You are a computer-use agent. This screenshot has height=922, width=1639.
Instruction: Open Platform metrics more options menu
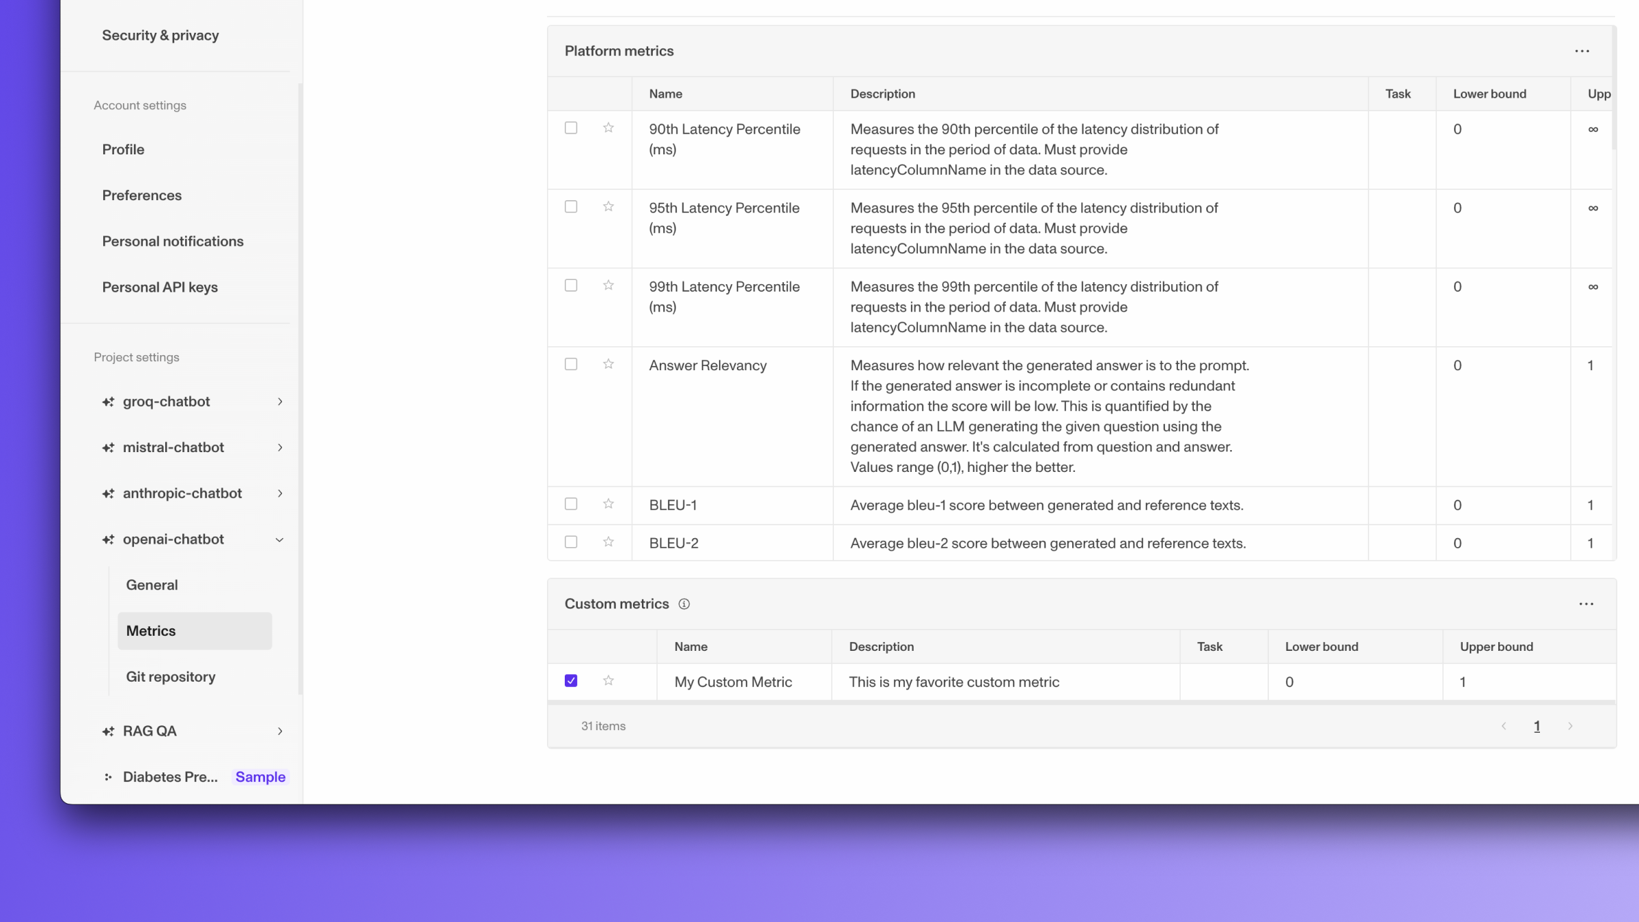coord(1582,51)
